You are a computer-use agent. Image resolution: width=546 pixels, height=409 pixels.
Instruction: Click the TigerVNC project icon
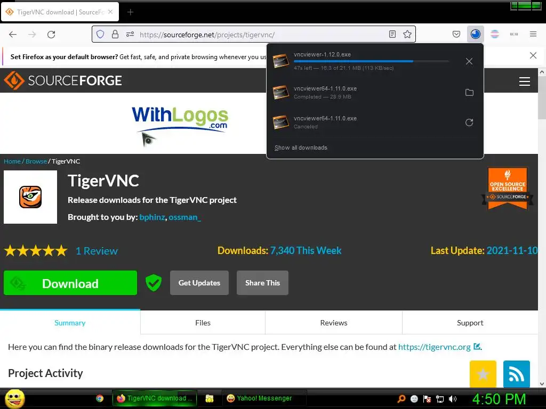tap(30, 197)
